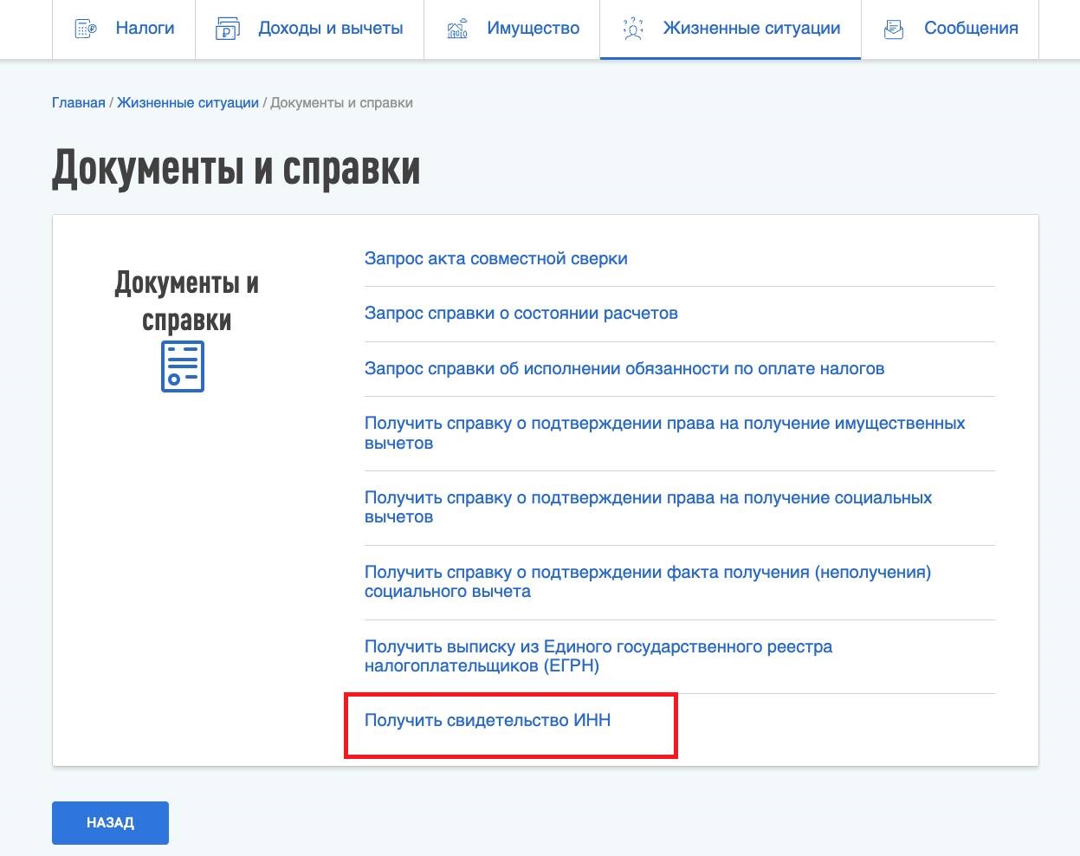Image resolution: width=1080 pixels, height=856 pixels.
Task: Click the Сообщения envelope icon
Action: 893,28
